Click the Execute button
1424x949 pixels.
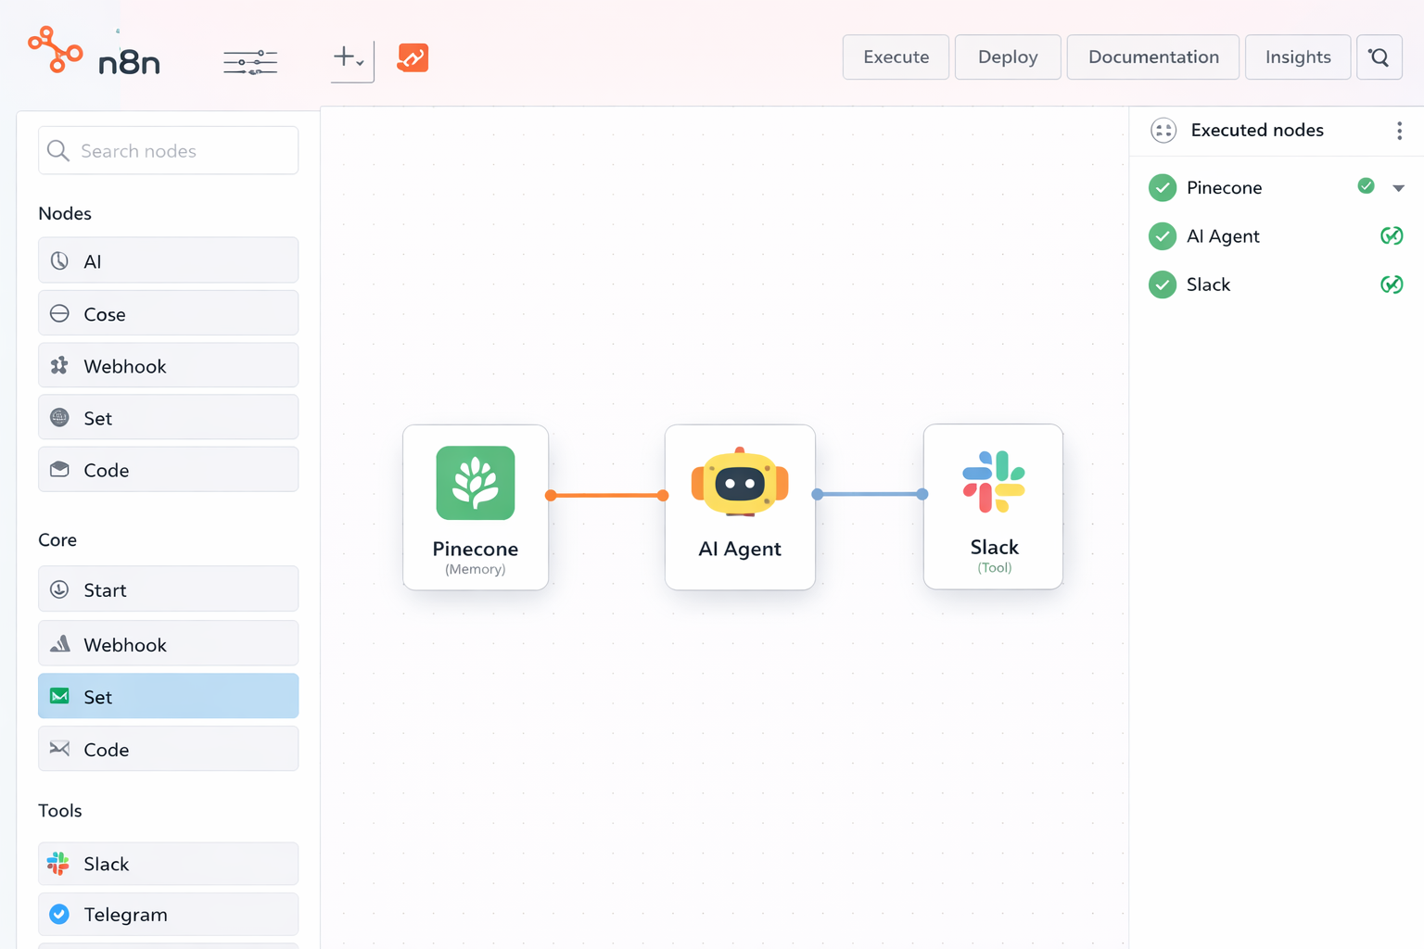pyautogui.click(x=895, y=57)
